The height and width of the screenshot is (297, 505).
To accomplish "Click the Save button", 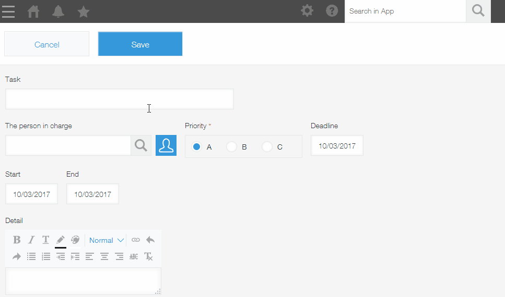I will tap(140, 44).
